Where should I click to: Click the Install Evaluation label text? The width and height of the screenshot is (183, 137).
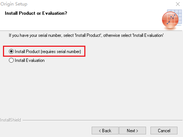30,60
